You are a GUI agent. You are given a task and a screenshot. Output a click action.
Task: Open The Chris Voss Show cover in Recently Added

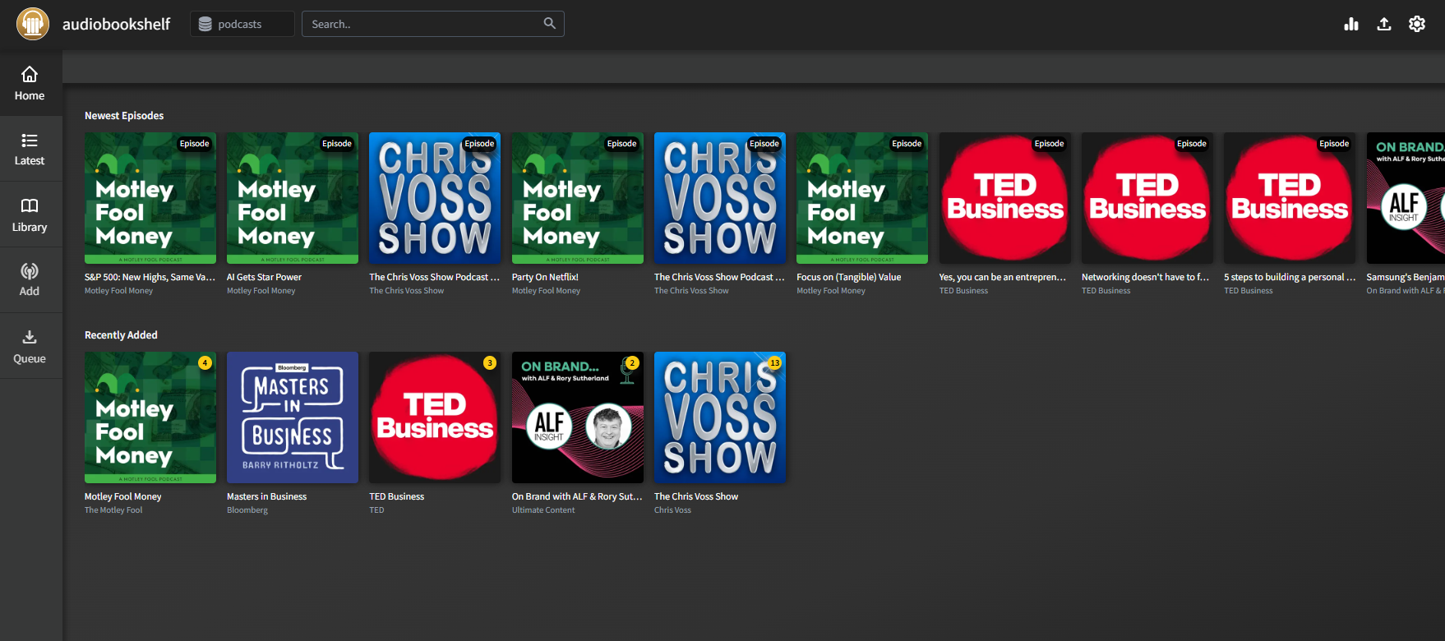[720, 417]
